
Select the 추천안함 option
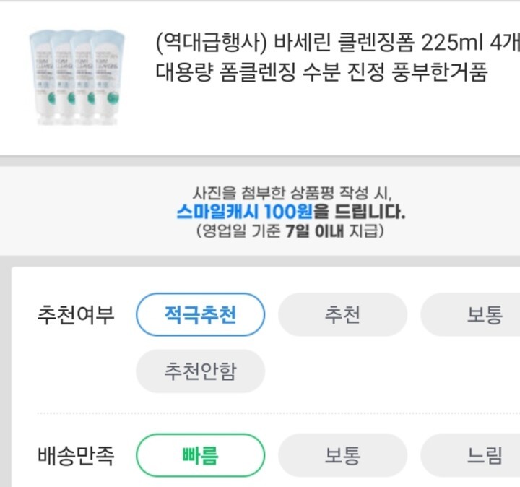200,371
